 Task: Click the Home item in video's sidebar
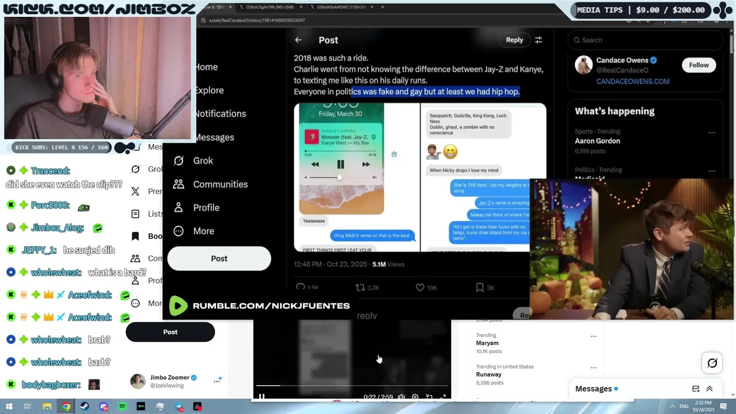(206, 67)
